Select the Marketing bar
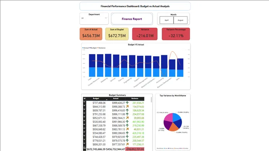 108,65
